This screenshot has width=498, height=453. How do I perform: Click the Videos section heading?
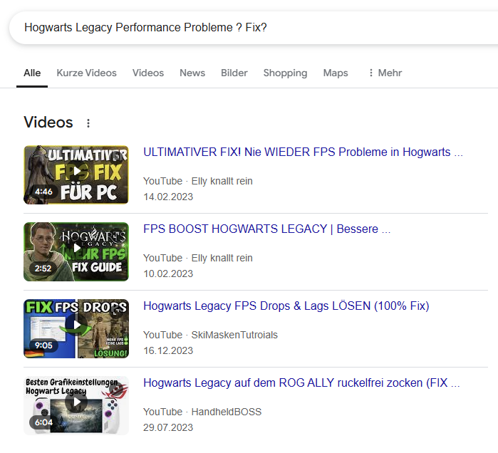coord(48,123)
